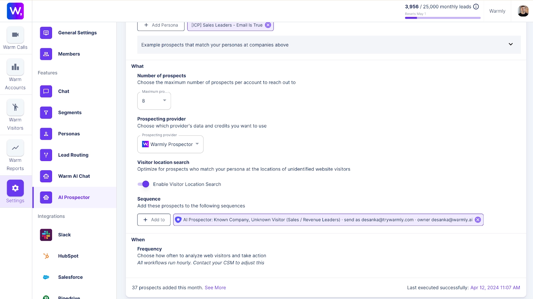Click the General Settings icon
This screenshot has height=299, width=533.
[x=46, y=33]
